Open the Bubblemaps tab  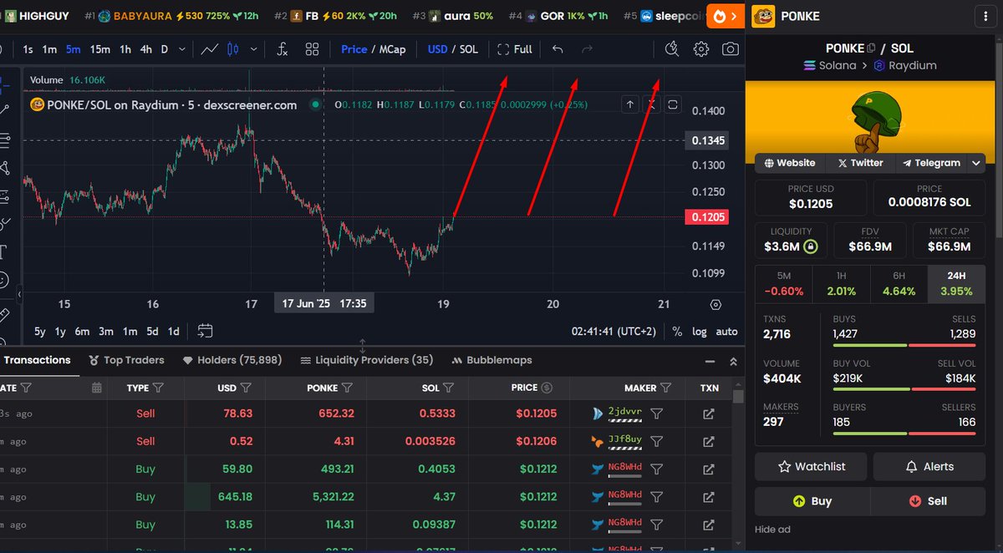(x=491, y=360)
